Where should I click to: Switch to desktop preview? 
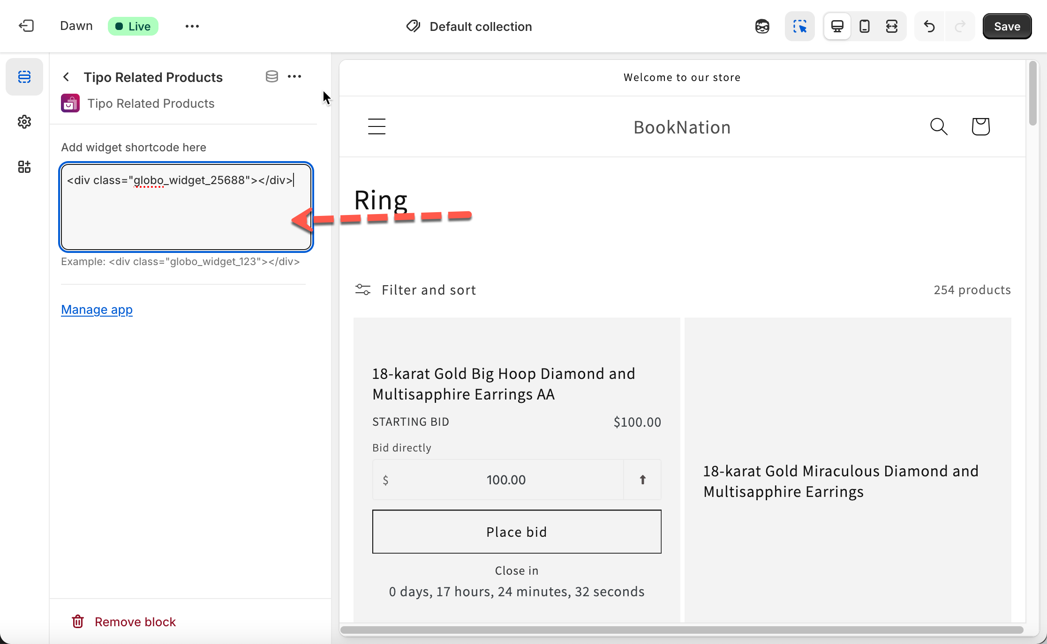(837, 26)
